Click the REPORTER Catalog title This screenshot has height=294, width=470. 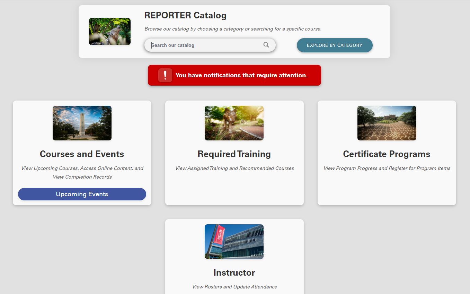(185, 15)
